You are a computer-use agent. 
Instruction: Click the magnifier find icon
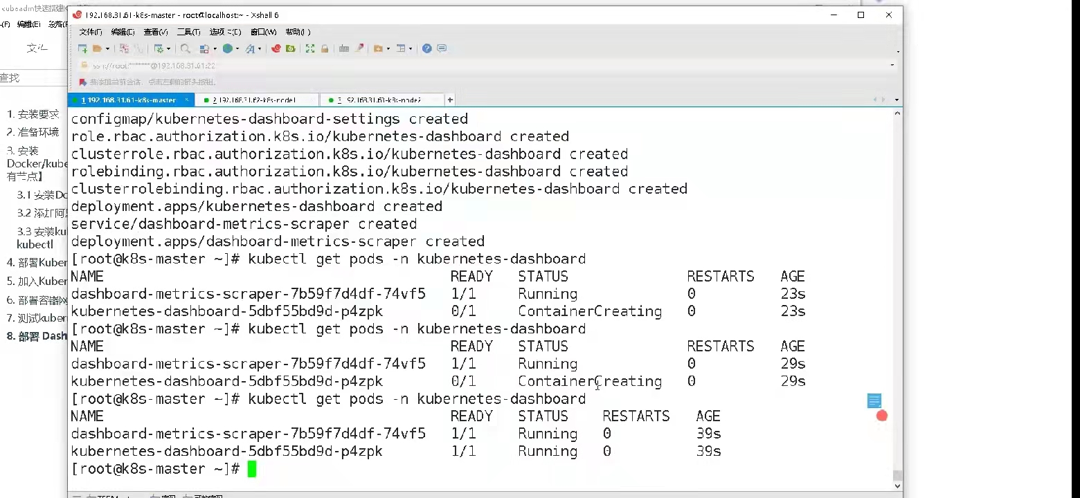185,48
